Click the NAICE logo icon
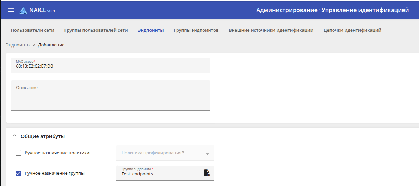This screenshot has height=186, width=419. click(23, 11)
